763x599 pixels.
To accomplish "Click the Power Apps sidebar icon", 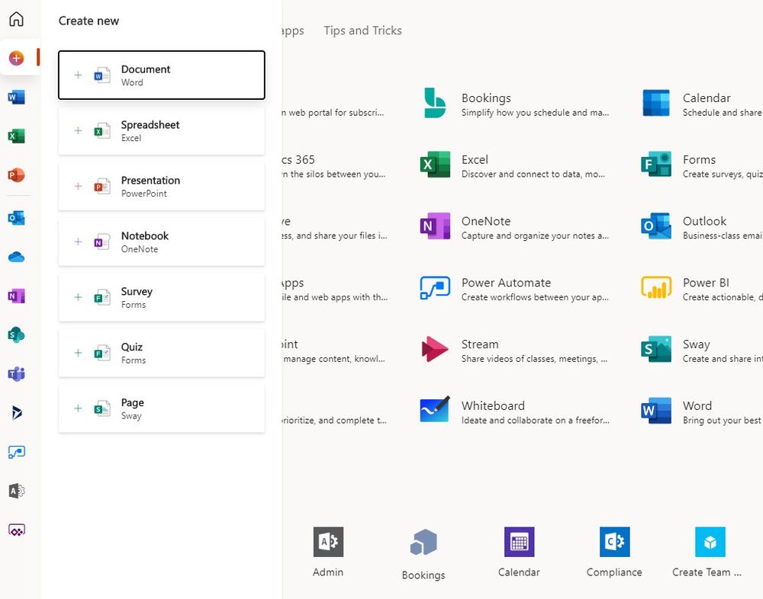I will 16,530.
